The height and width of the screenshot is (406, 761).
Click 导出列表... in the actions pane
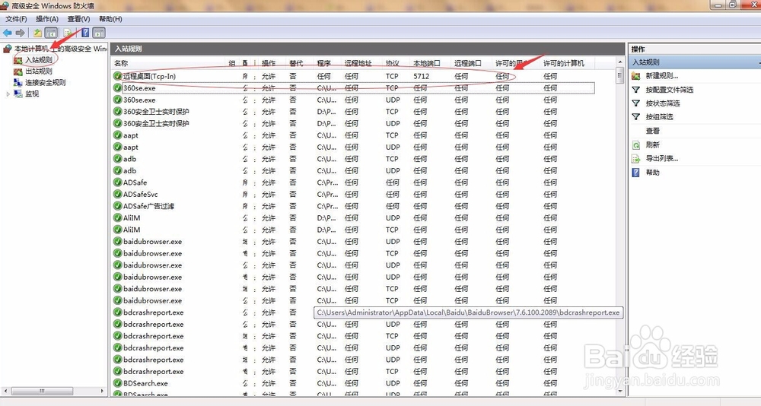pyautogui.click(x=662, y=159)
